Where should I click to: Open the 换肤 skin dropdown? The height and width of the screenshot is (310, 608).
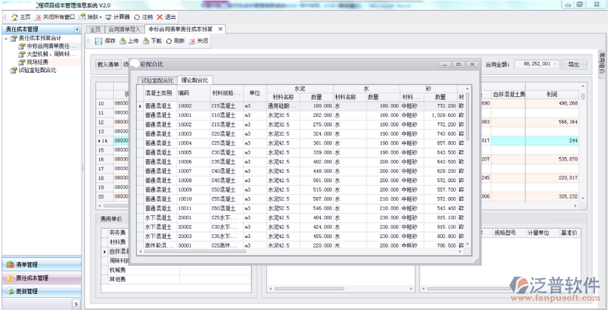pos(92,17)
